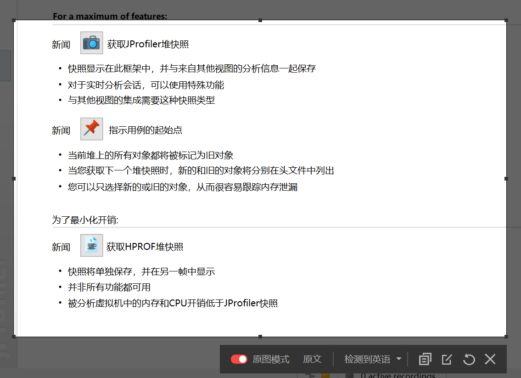Image resolution: width=521 pixels, height=378 pixels.
Task: Click the 为了最小化开销 section heading
Action: pos(85,220)
